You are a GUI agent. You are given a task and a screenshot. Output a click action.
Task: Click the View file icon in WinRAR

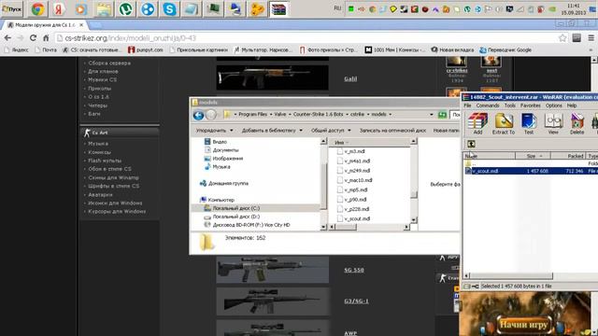click(x=553, y=123)
